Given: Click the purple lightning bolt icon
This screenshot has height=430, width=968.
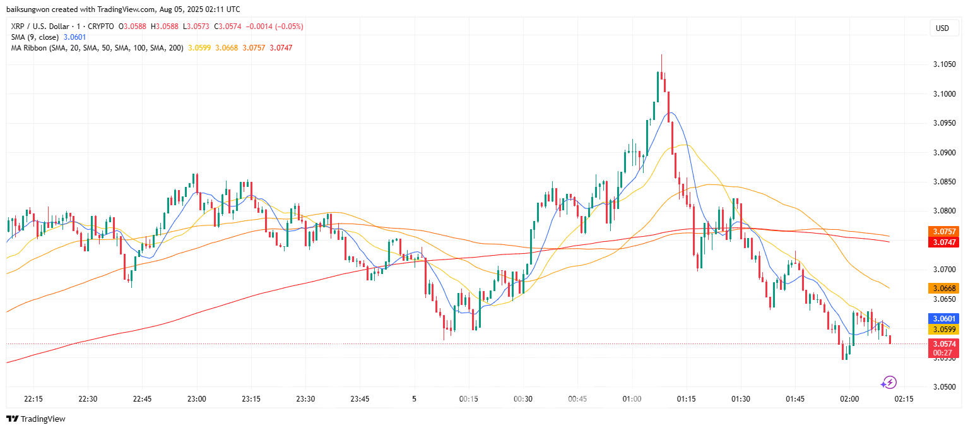Looking at the screenshot, I should tap(889, 382).
